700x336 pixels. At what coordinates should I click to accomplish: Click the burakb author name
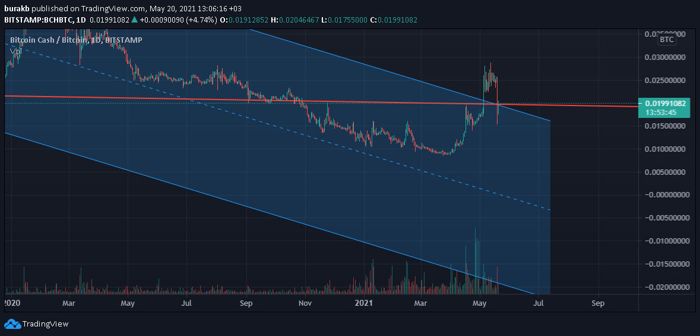tap(17, 8)
